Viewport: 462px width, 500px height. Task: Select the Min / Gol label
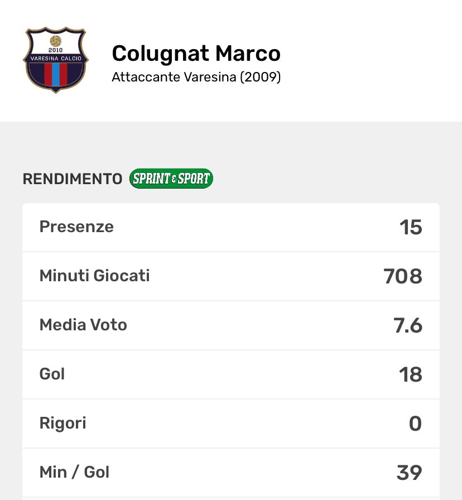74,472
